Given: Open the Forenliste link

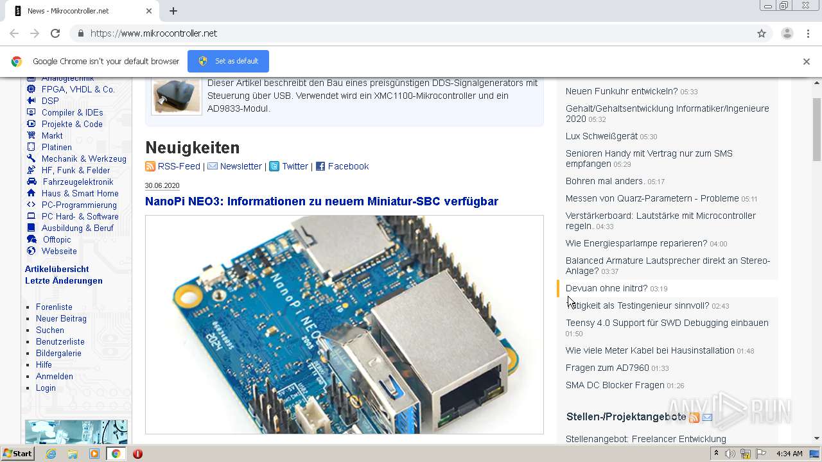Looking at the screenshot, I should point(54,307).
